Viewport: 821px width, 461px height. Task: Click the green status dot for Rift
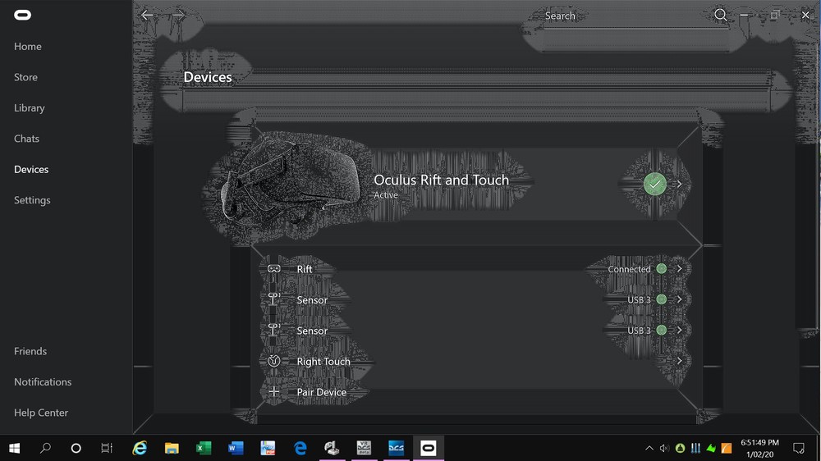click(x=661, y=268)
